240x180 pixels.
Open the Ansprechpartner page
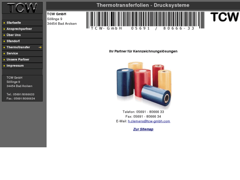click(22, 29)
